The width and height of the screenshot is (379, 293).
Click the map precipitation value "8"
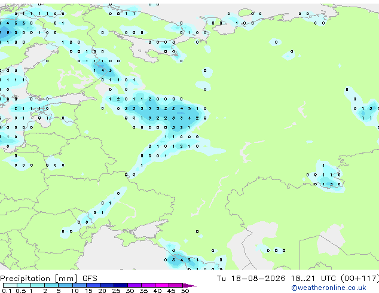(x=8, y=32)
